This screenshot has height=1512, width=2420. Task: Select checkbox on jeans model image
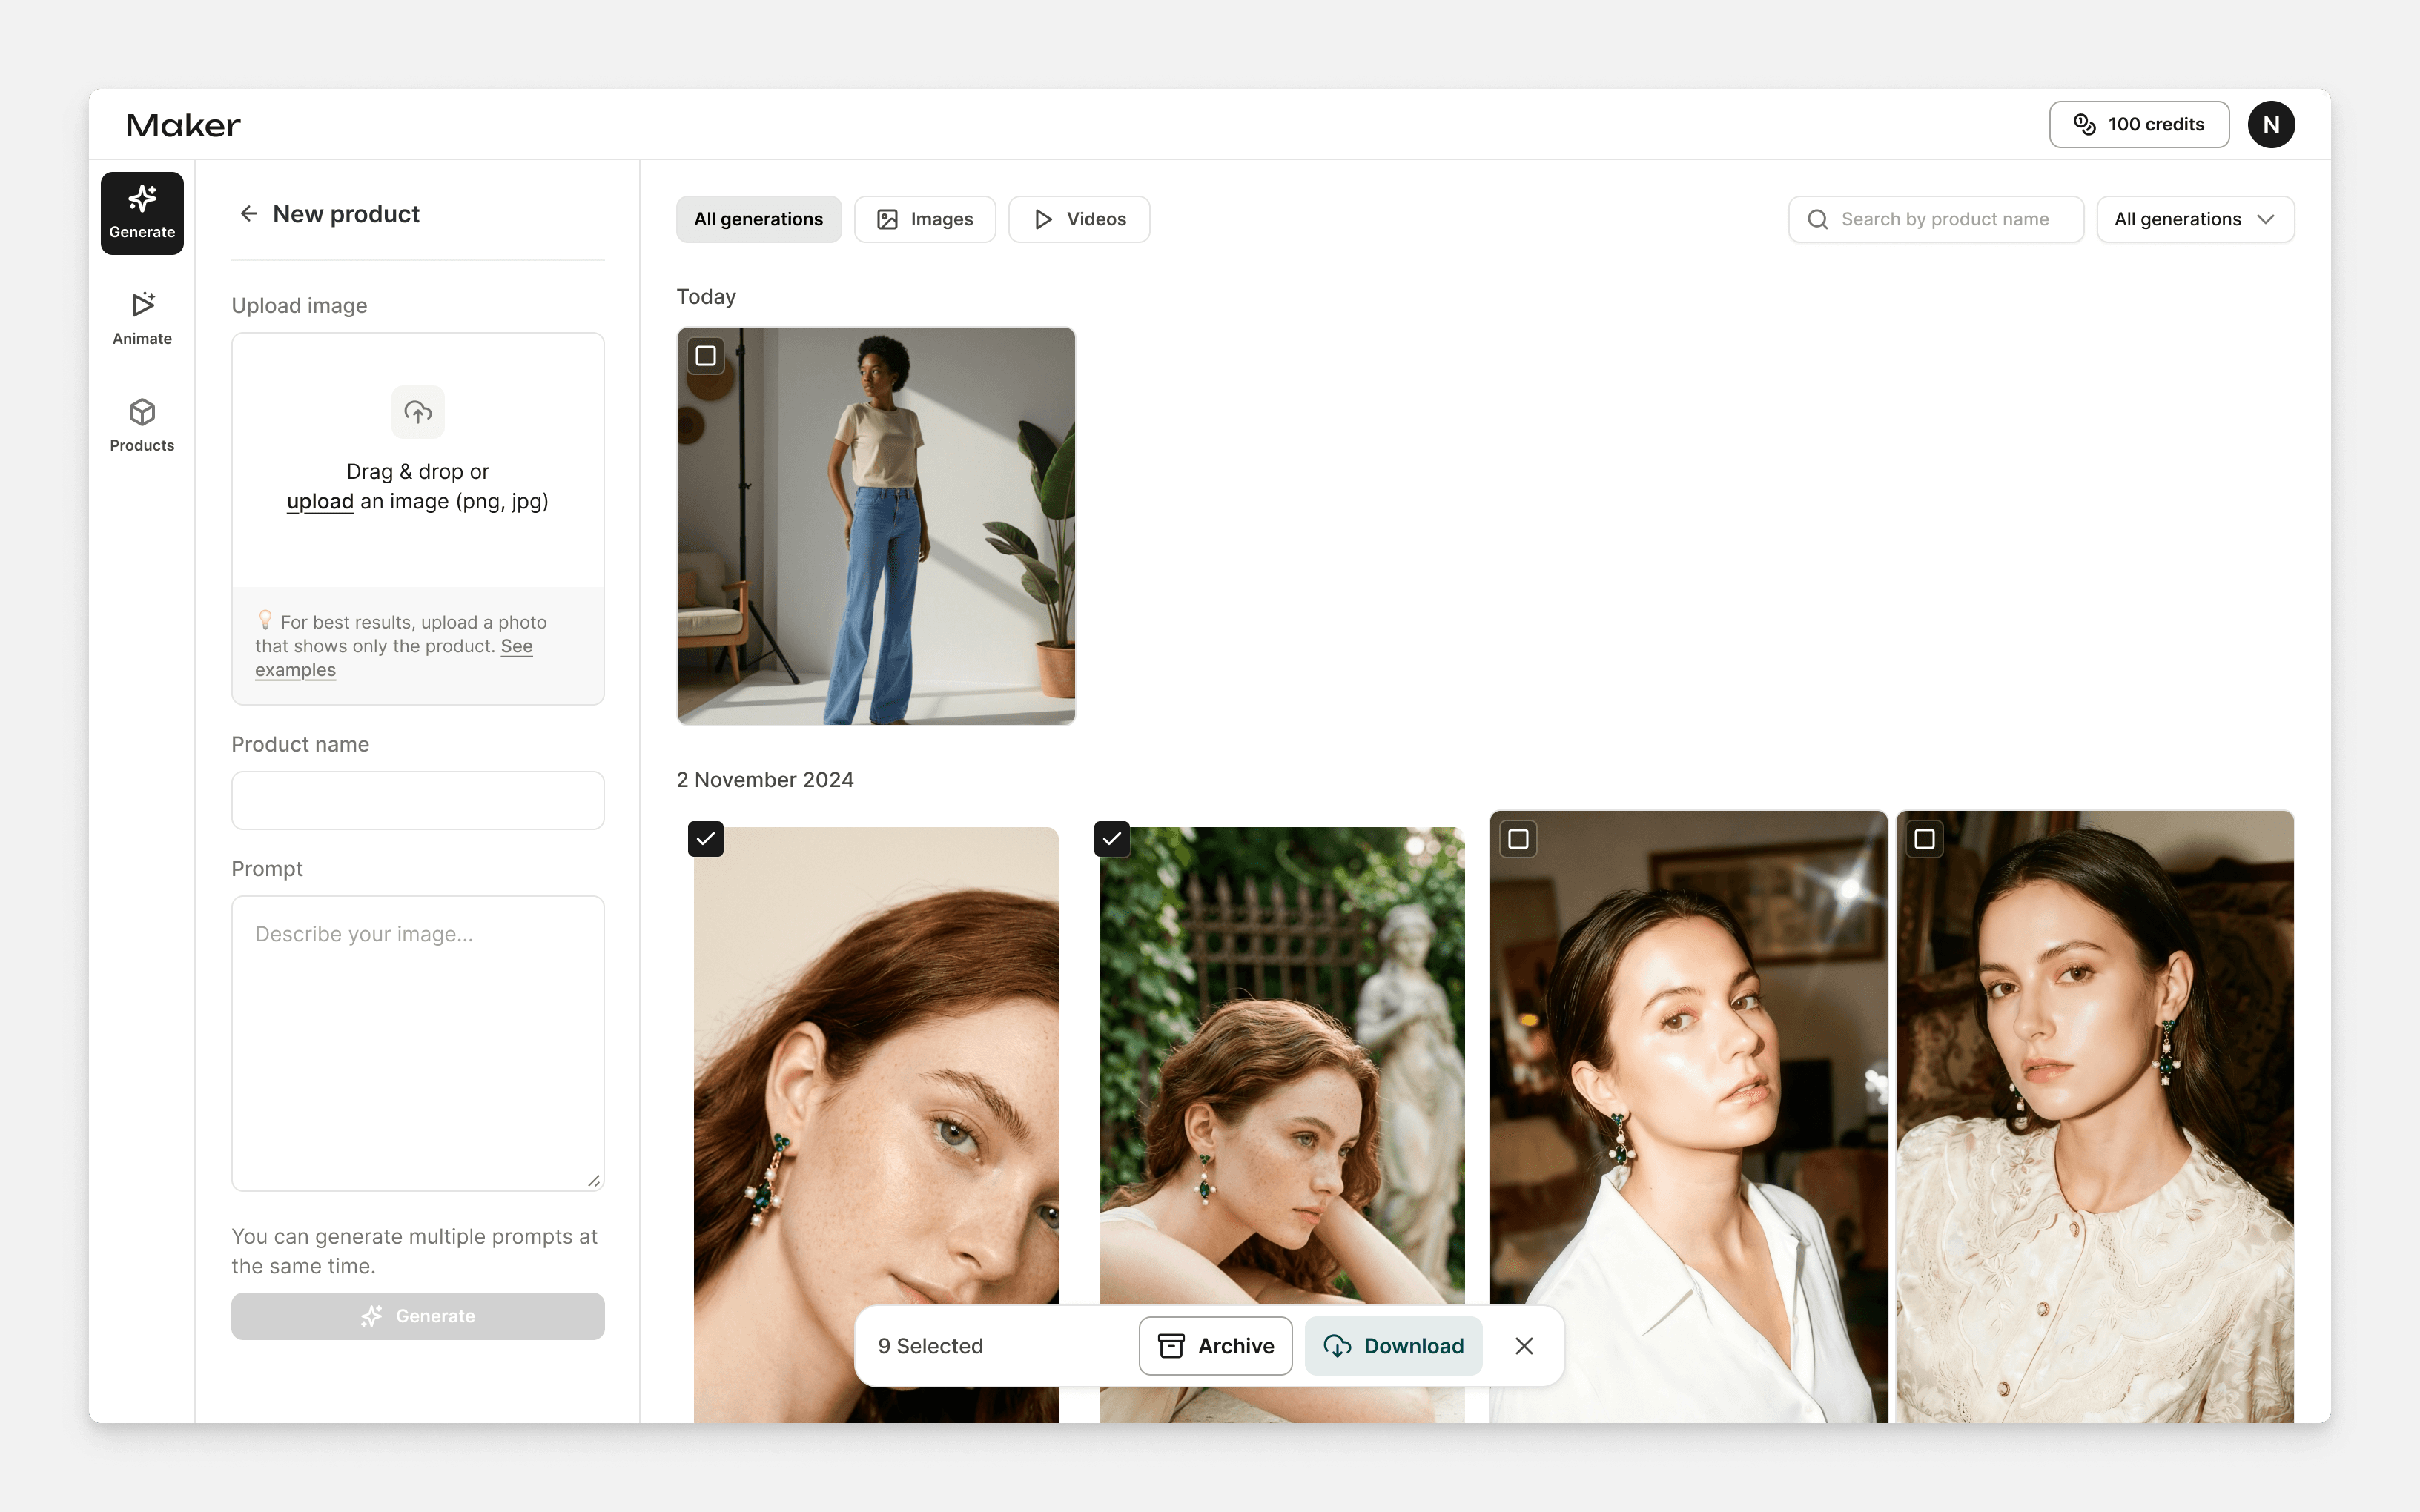706,356
